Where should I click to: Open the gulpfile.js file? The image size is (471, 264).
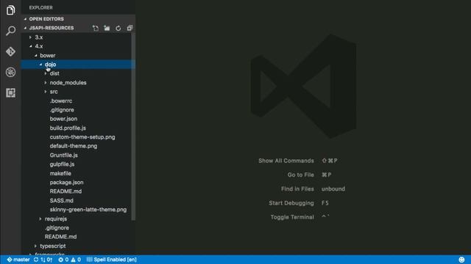[62, 164]
